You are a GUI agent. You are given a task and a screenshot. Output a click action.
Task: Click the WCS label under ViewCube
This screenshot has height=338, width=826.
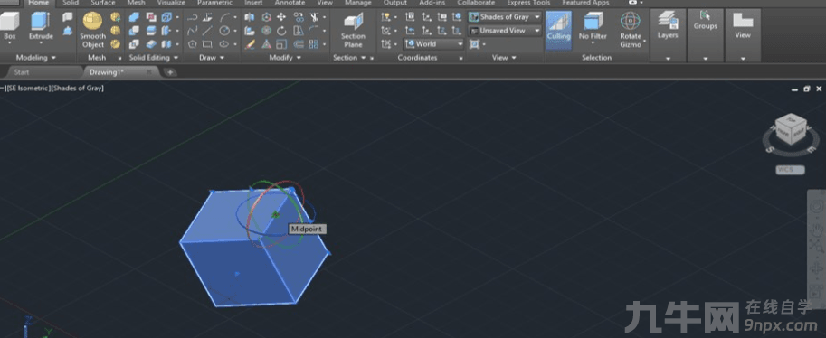(x=790, y=170)
